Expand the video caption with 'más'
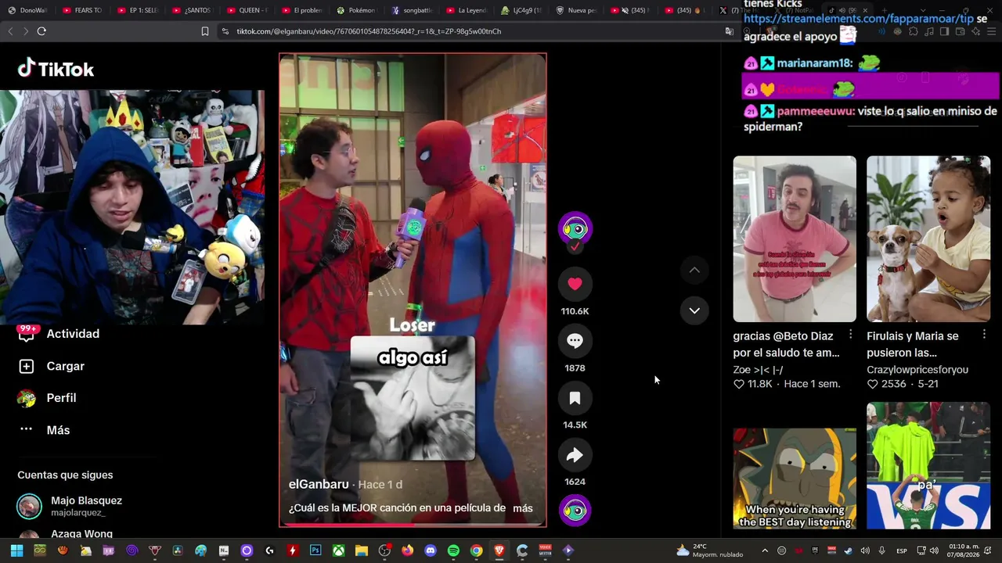1002x563 pixels. [x=523, y=508]
